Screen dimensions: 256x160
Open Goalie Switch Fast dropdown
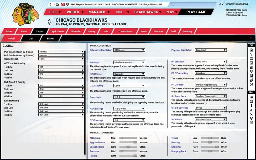click(x=61, y=59)
